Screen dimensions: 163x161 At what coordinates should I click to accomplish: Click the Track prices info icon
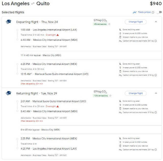[153, 12]
